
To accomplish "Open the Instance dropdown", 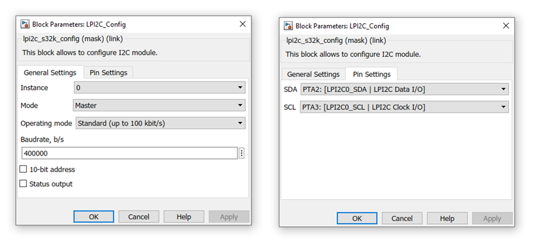I will [x=159, y=88].
